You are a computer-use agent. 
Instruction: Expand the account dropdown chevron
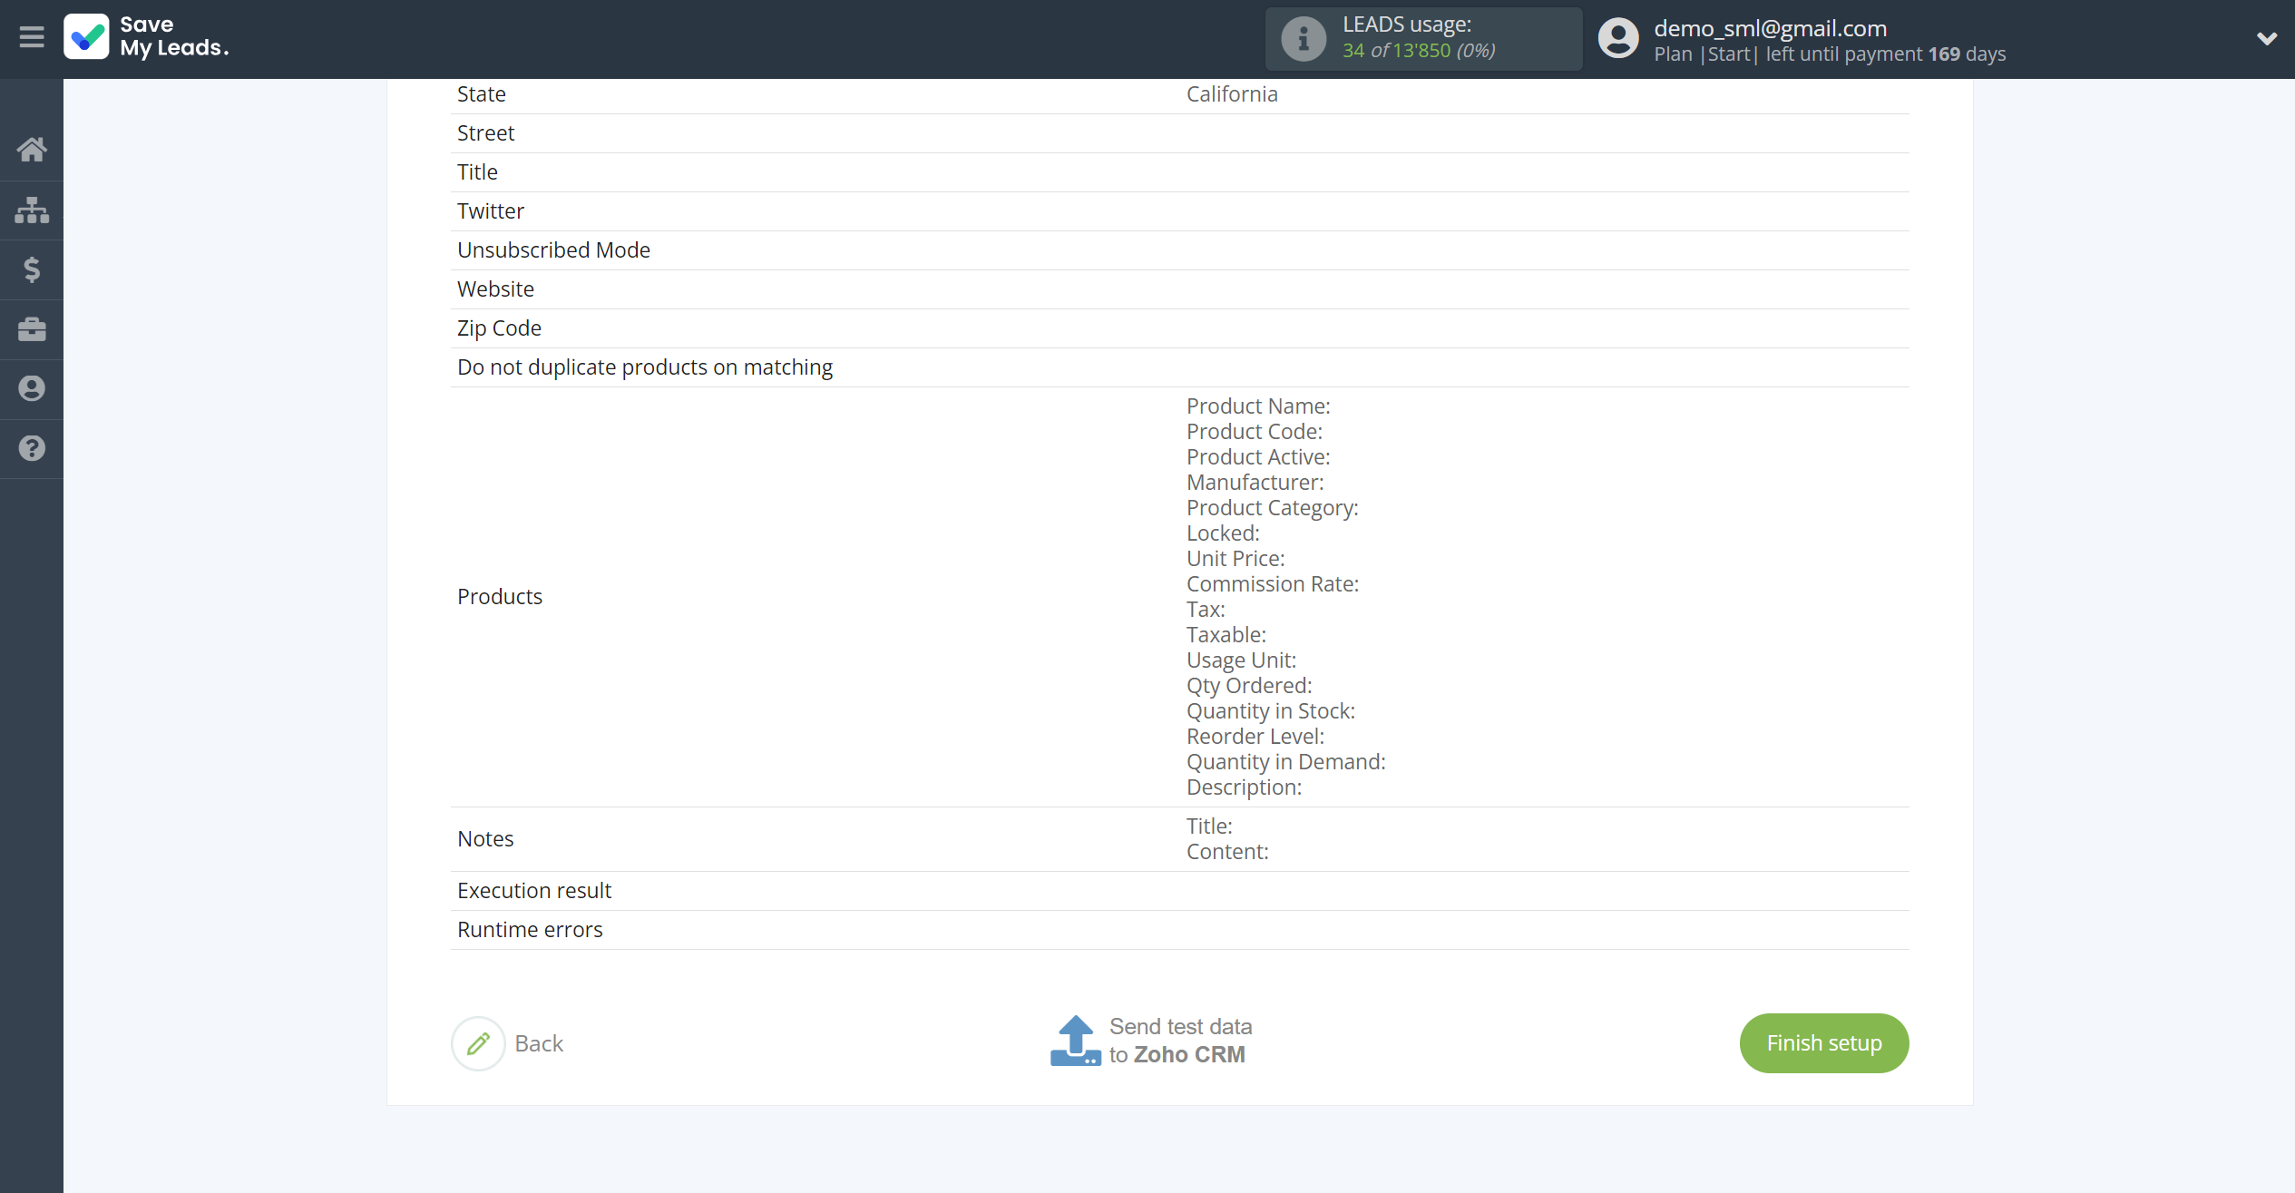pos(2266,38)
